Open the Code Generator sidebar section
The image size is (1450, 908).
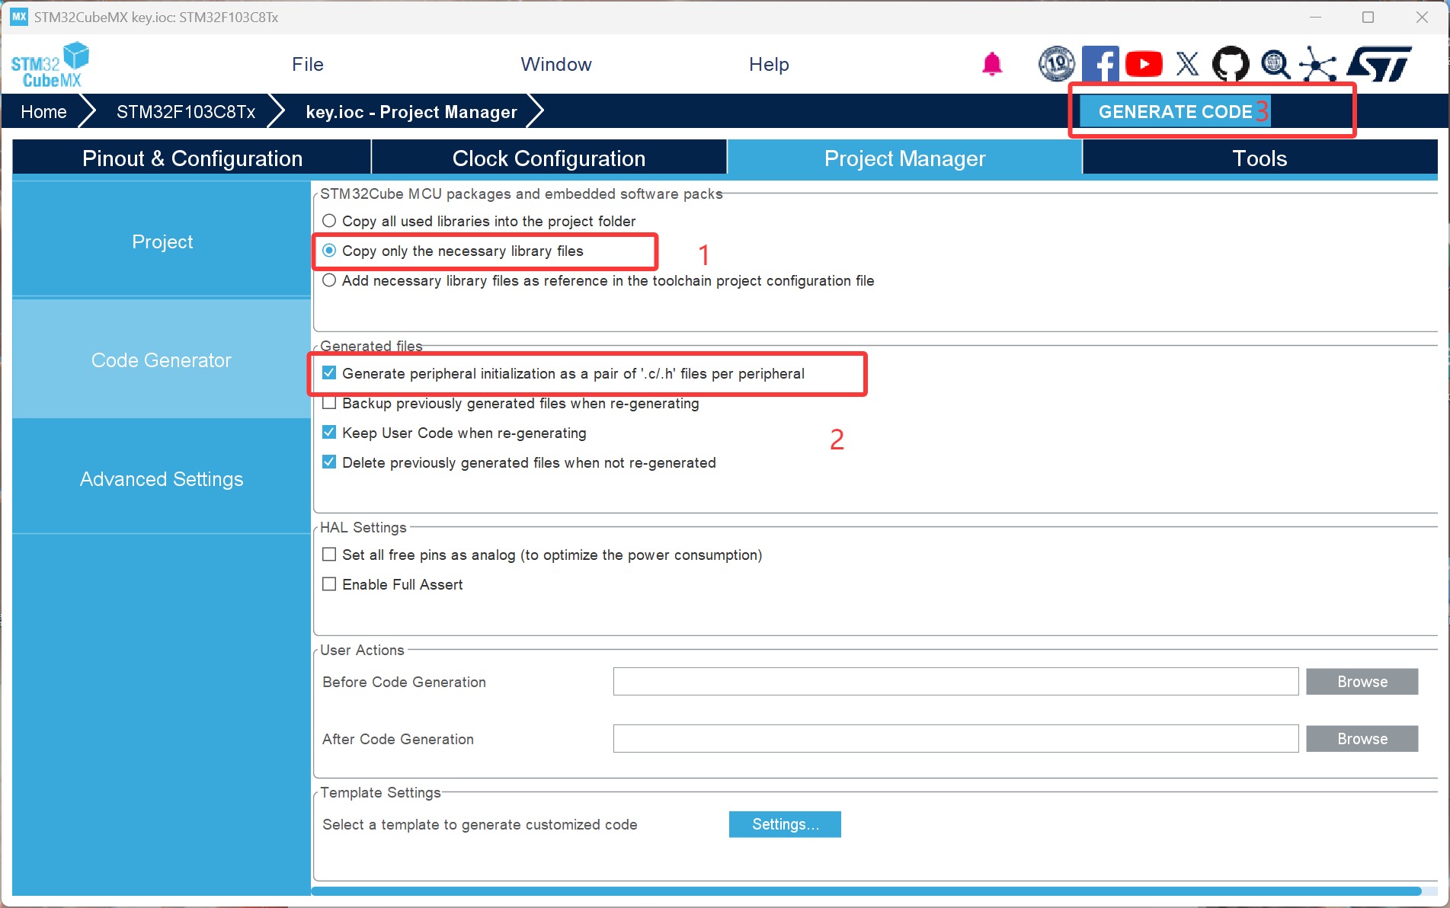(162, 360)
